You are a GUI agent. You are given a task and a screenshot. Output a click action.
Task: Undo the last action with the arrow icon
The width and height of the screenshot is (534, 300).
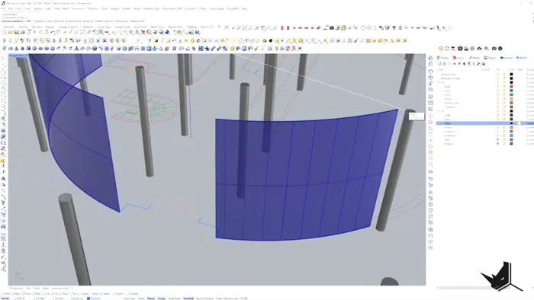click(x=53, y=32)
